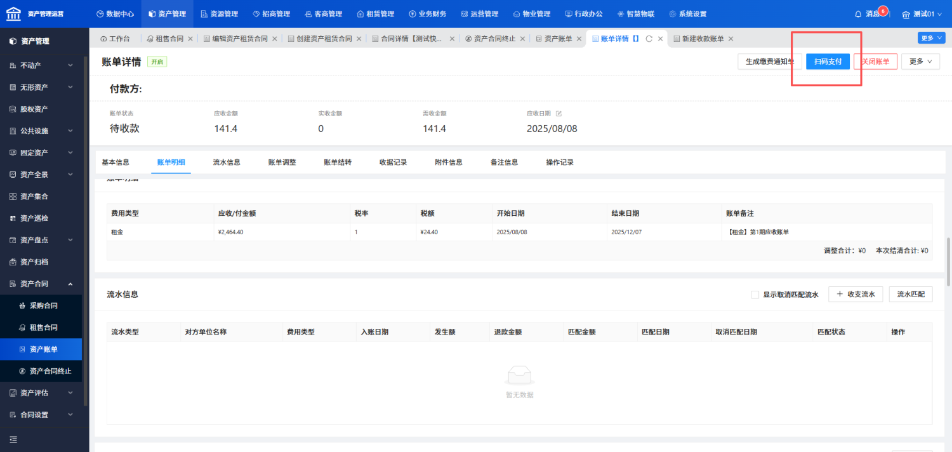Open the 业务财务 top menu
Screen dimensions: 952x452
click(x=427, y=13)
